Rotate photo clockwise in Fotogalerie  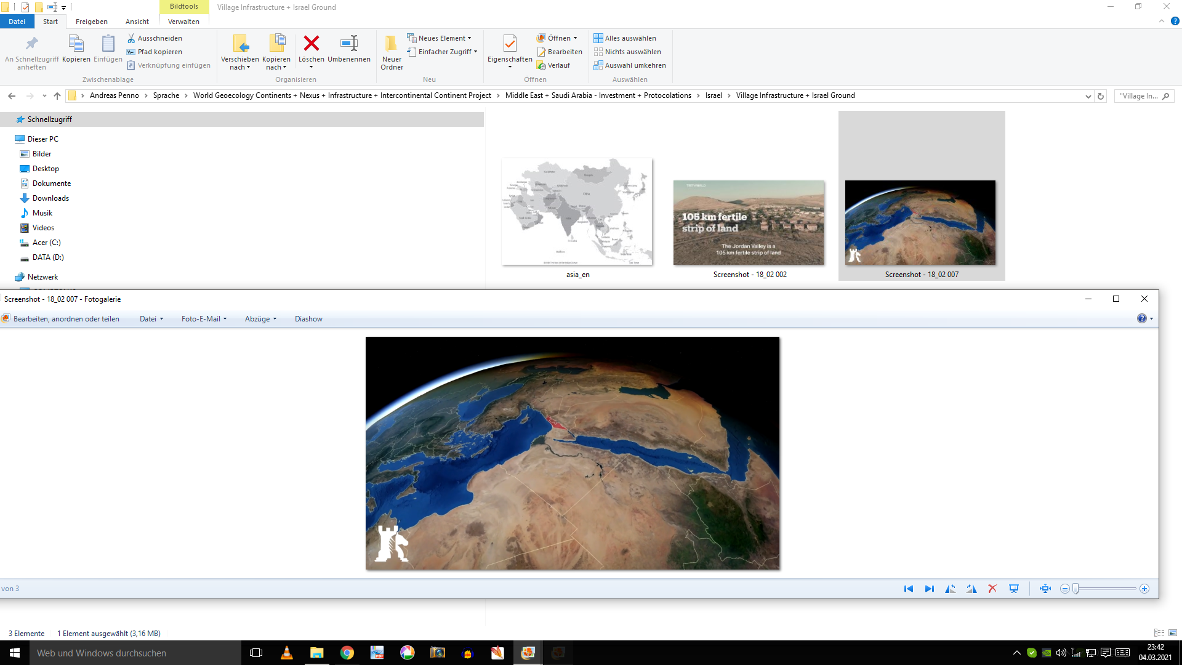971,589
